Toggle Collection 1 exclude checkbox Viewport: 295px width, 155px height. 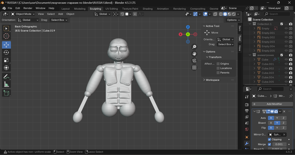point(282,24)
